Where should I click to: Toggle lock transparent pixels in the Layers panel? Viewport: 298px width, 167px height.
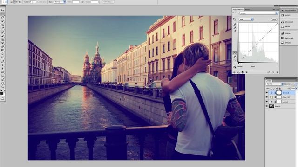pos(271,89)
